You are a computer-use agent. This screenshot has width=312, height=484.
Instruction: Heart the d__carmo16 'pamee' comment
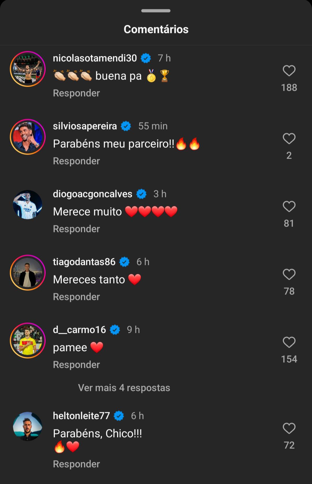(x=289, y=342)
